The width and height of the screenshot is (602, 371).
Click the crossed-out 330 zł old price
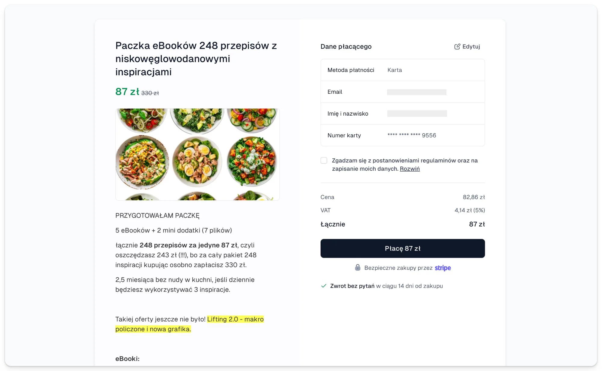click(x=150, y=93)
